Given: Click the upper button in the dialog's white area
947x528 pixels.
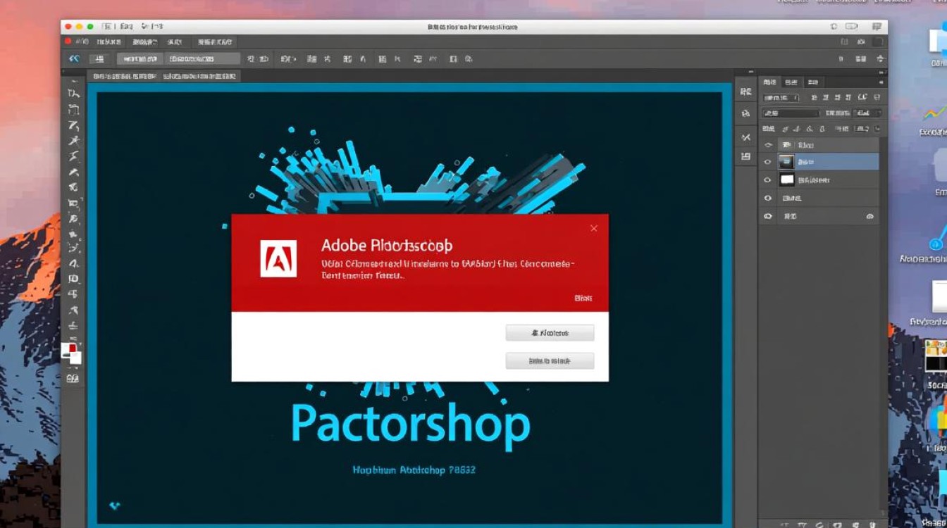Looking at the screenshot, I should [x=550, y=332].
